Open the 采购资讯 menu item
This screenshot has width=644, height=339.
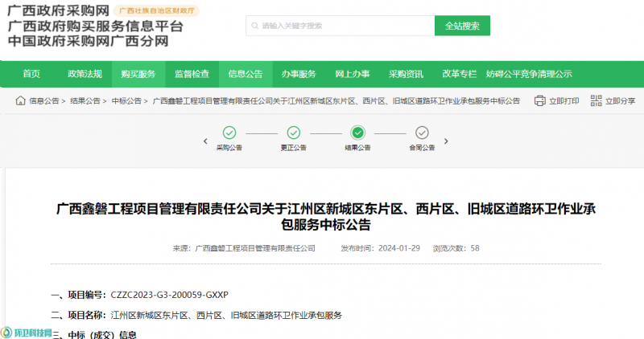pos(406,74)
